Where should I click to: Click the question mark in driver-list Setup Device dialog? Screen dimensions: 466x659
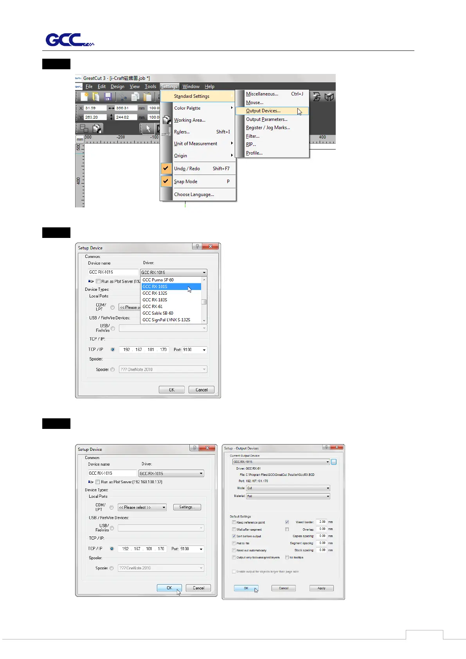(198, 246)
